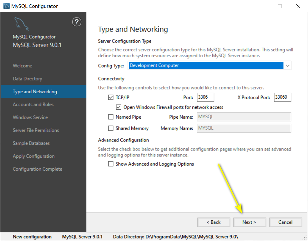308x241 pixels.
Task: Uncheck Open Windows Firewall ports option
Action: click(x=119, y=107)
